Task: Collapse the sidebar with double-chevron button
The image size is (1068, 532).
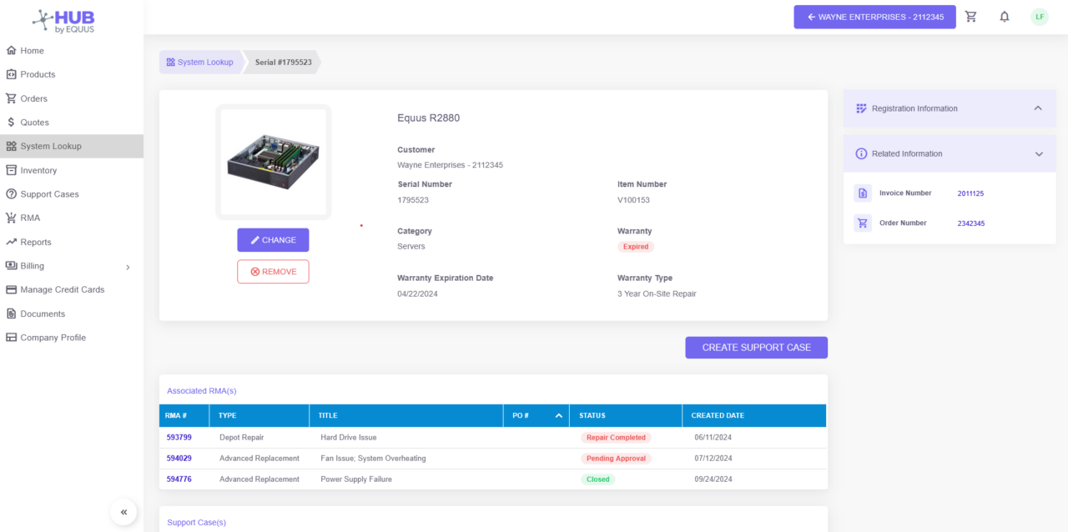Action: pyautogui.click(x=123, y=512)
